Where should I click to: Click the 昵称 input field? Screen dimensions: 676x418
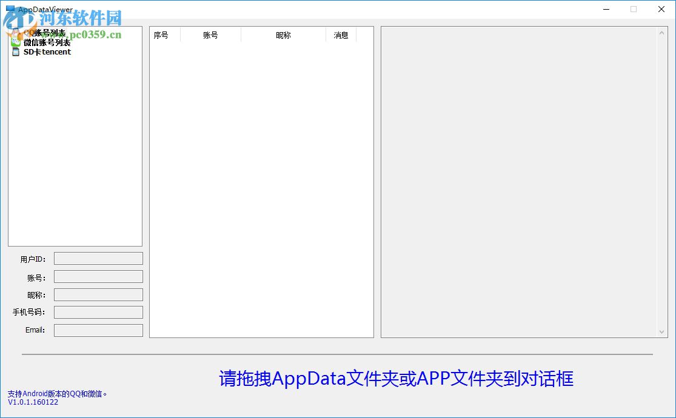98,294
